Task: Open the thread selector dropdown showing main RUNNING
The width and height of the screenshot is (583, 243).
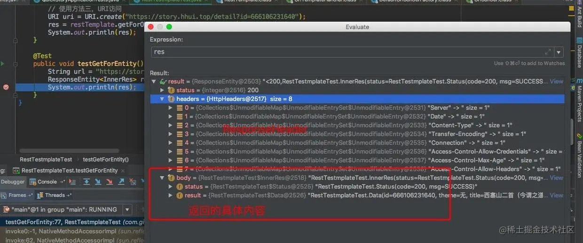Action: coord(127,210)
